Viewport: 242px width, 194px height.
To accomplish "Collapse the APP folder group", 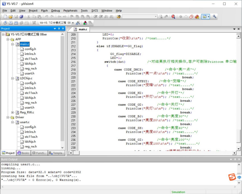I will [8, 39].
